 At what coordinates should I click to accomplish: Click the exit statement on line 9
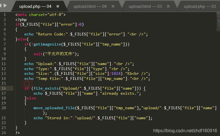38,54
